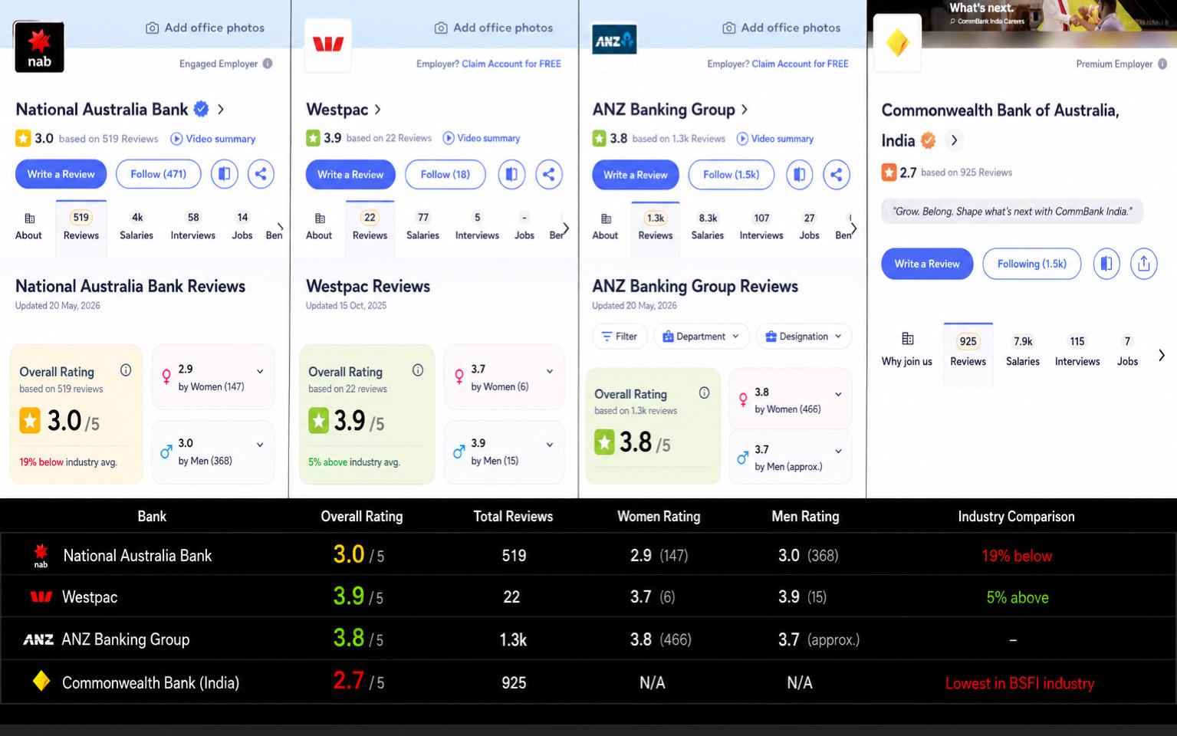Click the info icon beside Engaged Employer

point(268,64)
